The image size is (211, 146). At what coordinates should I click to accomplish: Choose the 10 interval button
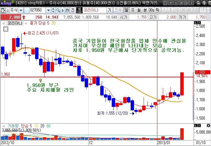[x=177, y=10]
